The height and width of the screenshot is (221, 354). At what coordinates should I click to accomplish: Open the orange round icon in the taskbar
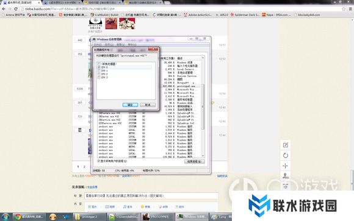coord(52,217)
